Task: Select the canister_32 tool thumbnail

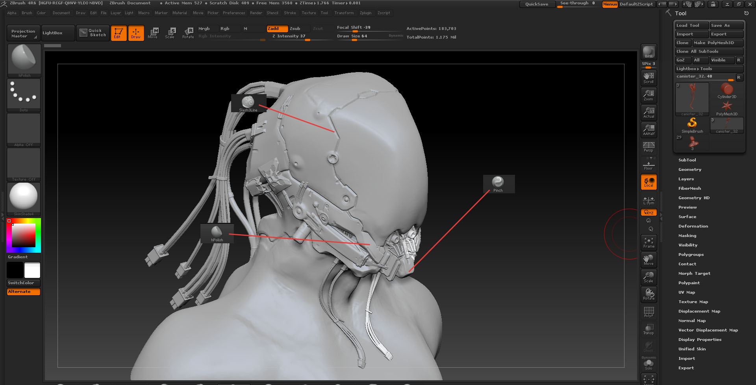Action: coord(692,100)
